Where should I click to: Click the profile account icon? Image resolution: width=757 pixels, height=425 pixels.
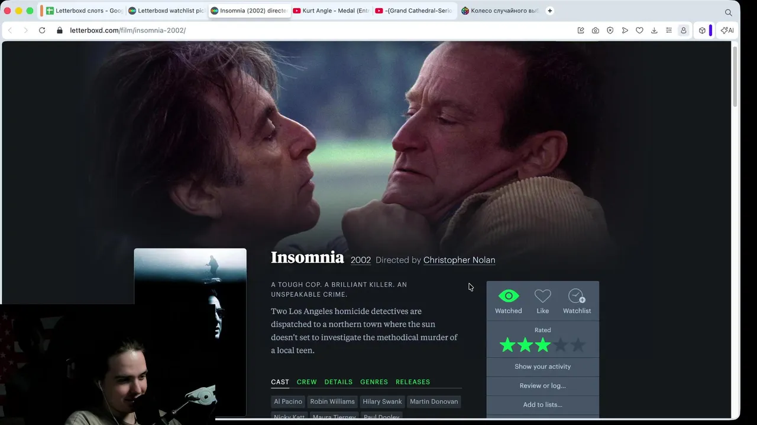tap(684, 30)
